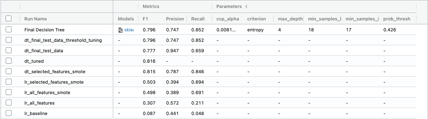
Task: Sort by the Recall column header
Action: (198, 19)
